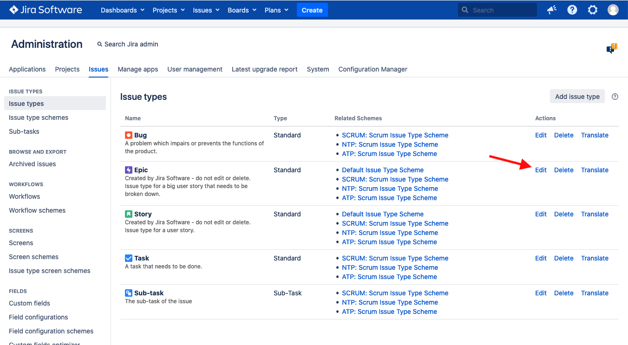The height and width of the screenshot is (345, 628).
Task: Click Edit for the Bug issue type
Action: pos(541,135)
